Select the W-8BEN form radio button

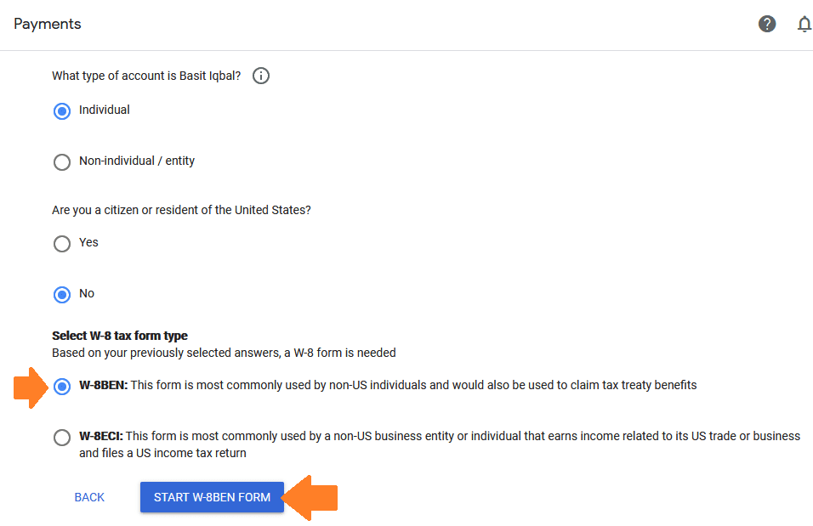[62, 386]
